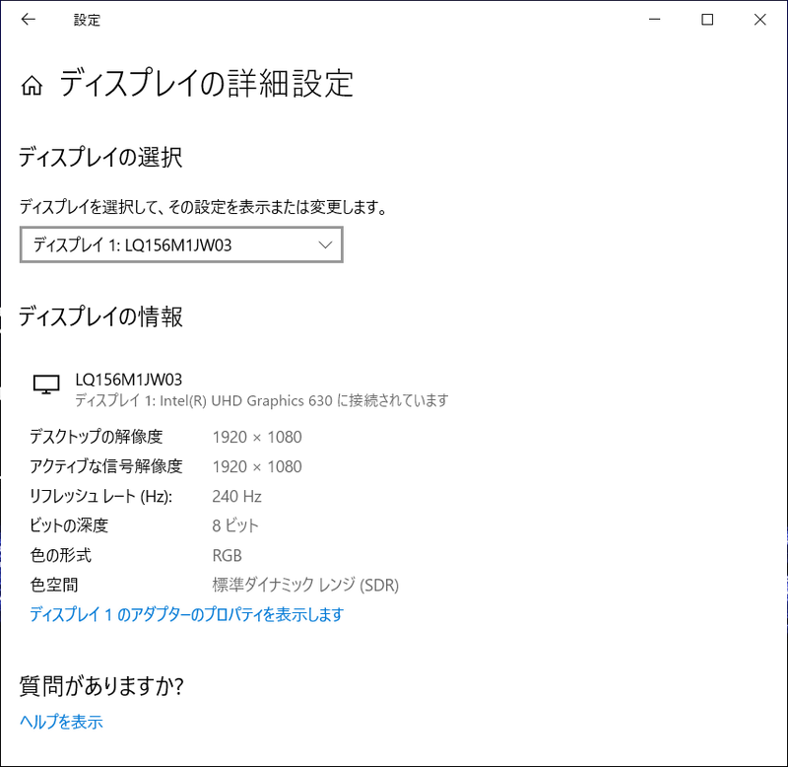Select the ディスプレイの選択 section heading
This screenshot has height=767, width=788.
(x=105, y=157)
